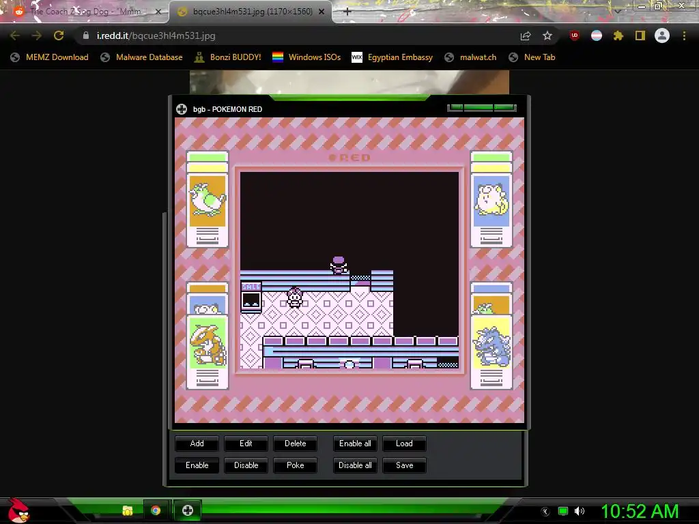The image size is (699, 524).
Task: Reload the current page
Action: [x=59, y=35]
